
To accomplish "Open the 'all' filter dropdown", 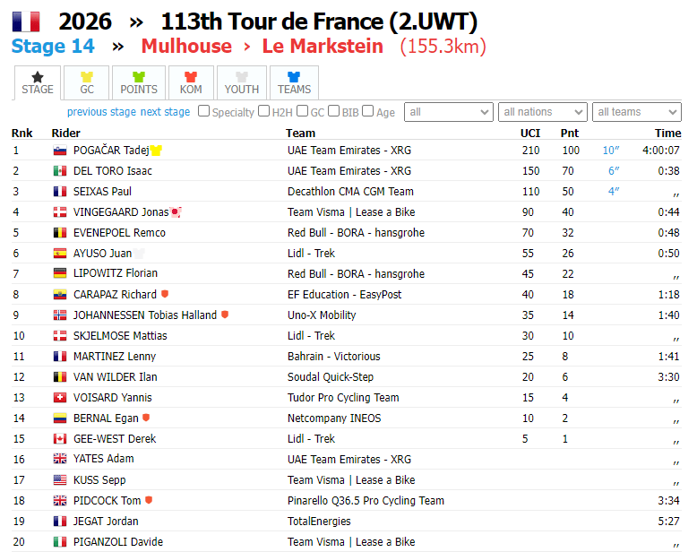I will coord(449,112).
